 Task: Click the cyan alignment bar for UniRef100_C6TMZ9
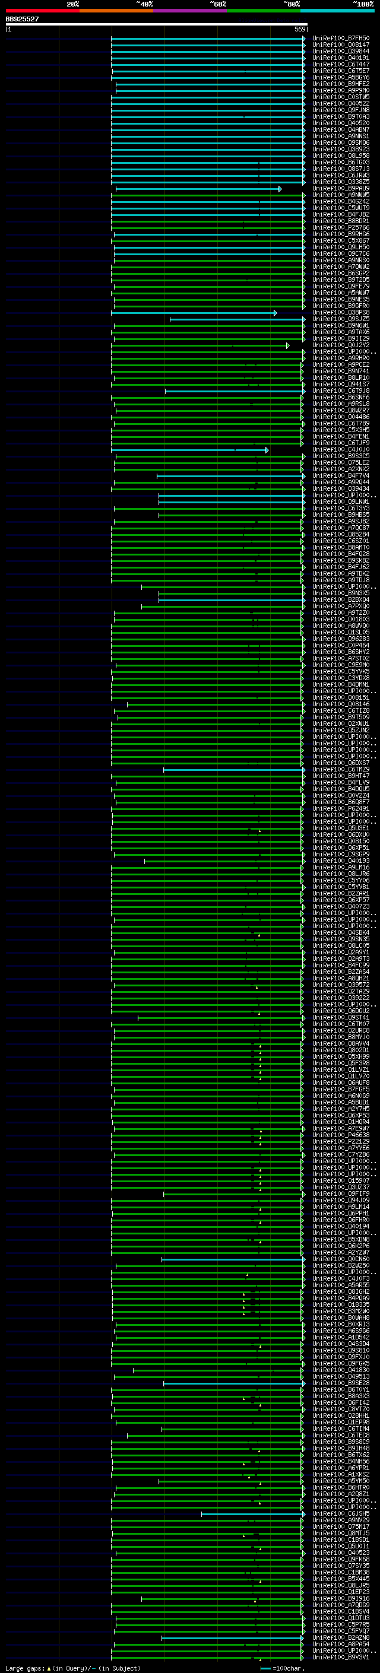(x=234, y=770)
